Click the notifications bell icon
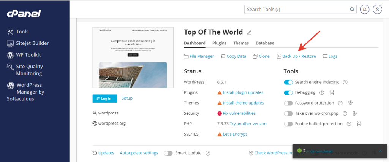The image size is (389, 162). [x=364, y=9]
